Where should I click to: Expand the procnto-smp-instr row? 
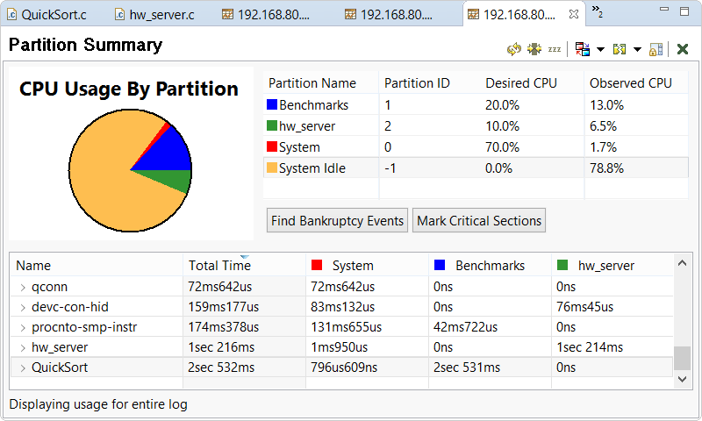[23, 327]
